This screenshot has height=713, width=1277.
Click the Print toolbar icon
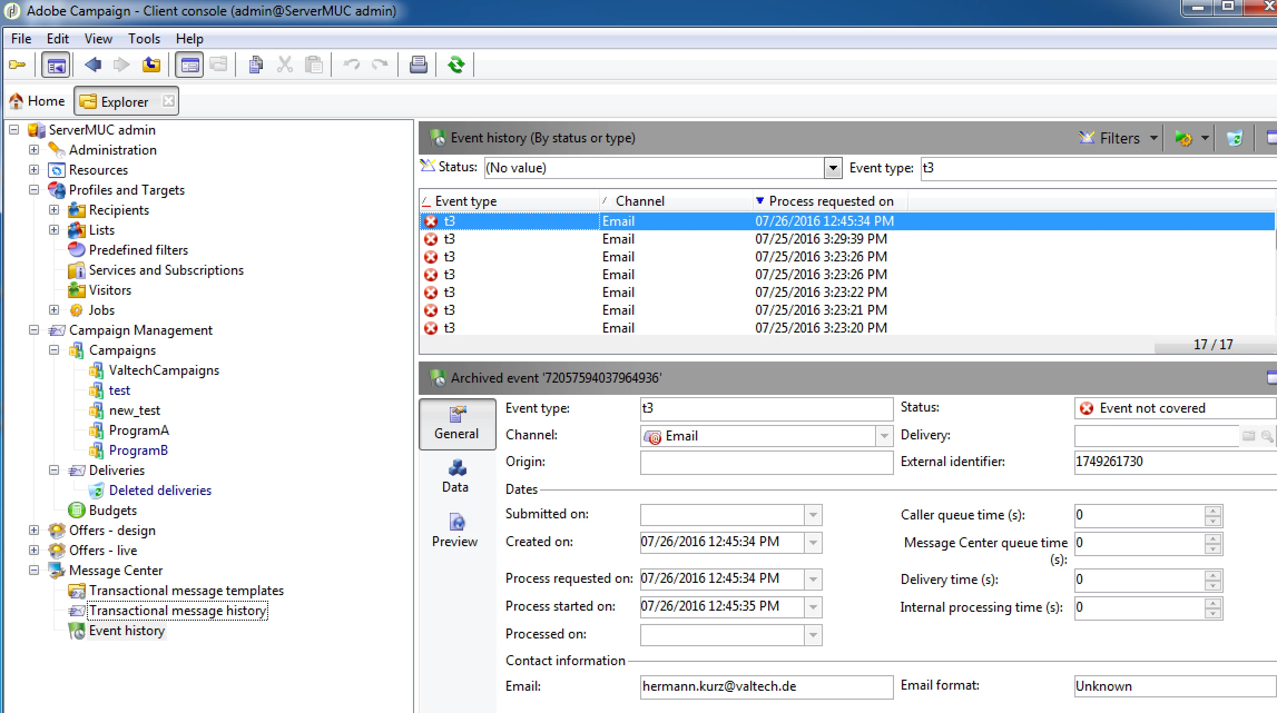[x=418, y=65]
